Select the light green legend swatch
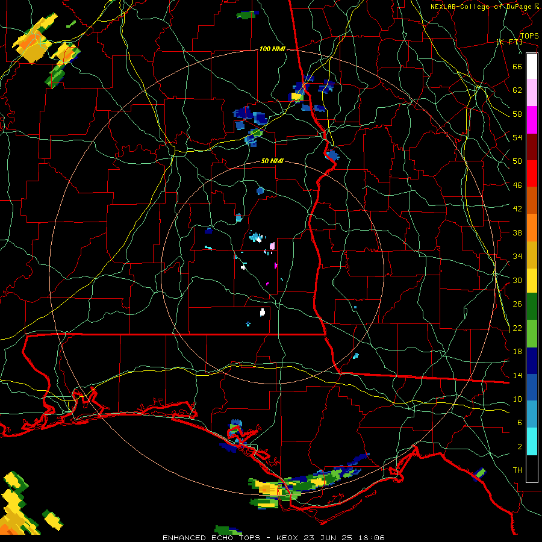The image size is (542, 542). [x=532, y=334]
